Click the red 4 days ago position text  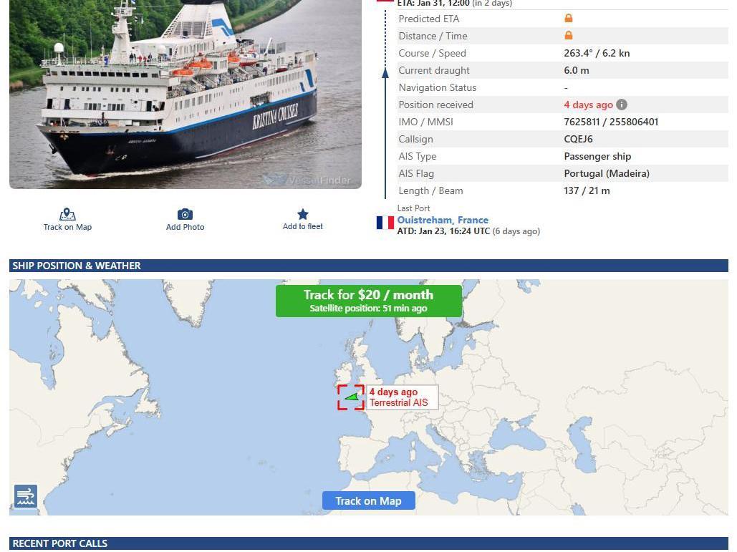pyautogui.click(x=588, y=105)
